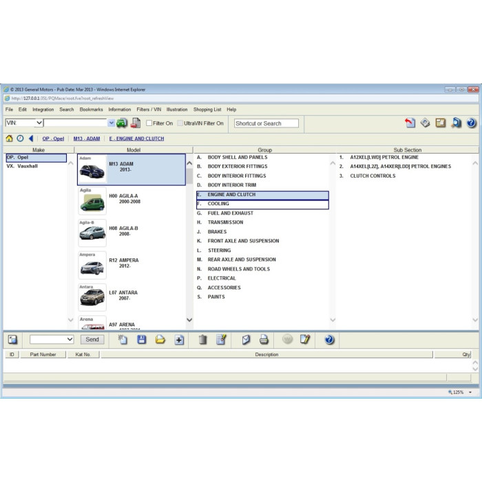Open the Shopping List menu
The image size is (482, 482).
[x=207, y=109]
